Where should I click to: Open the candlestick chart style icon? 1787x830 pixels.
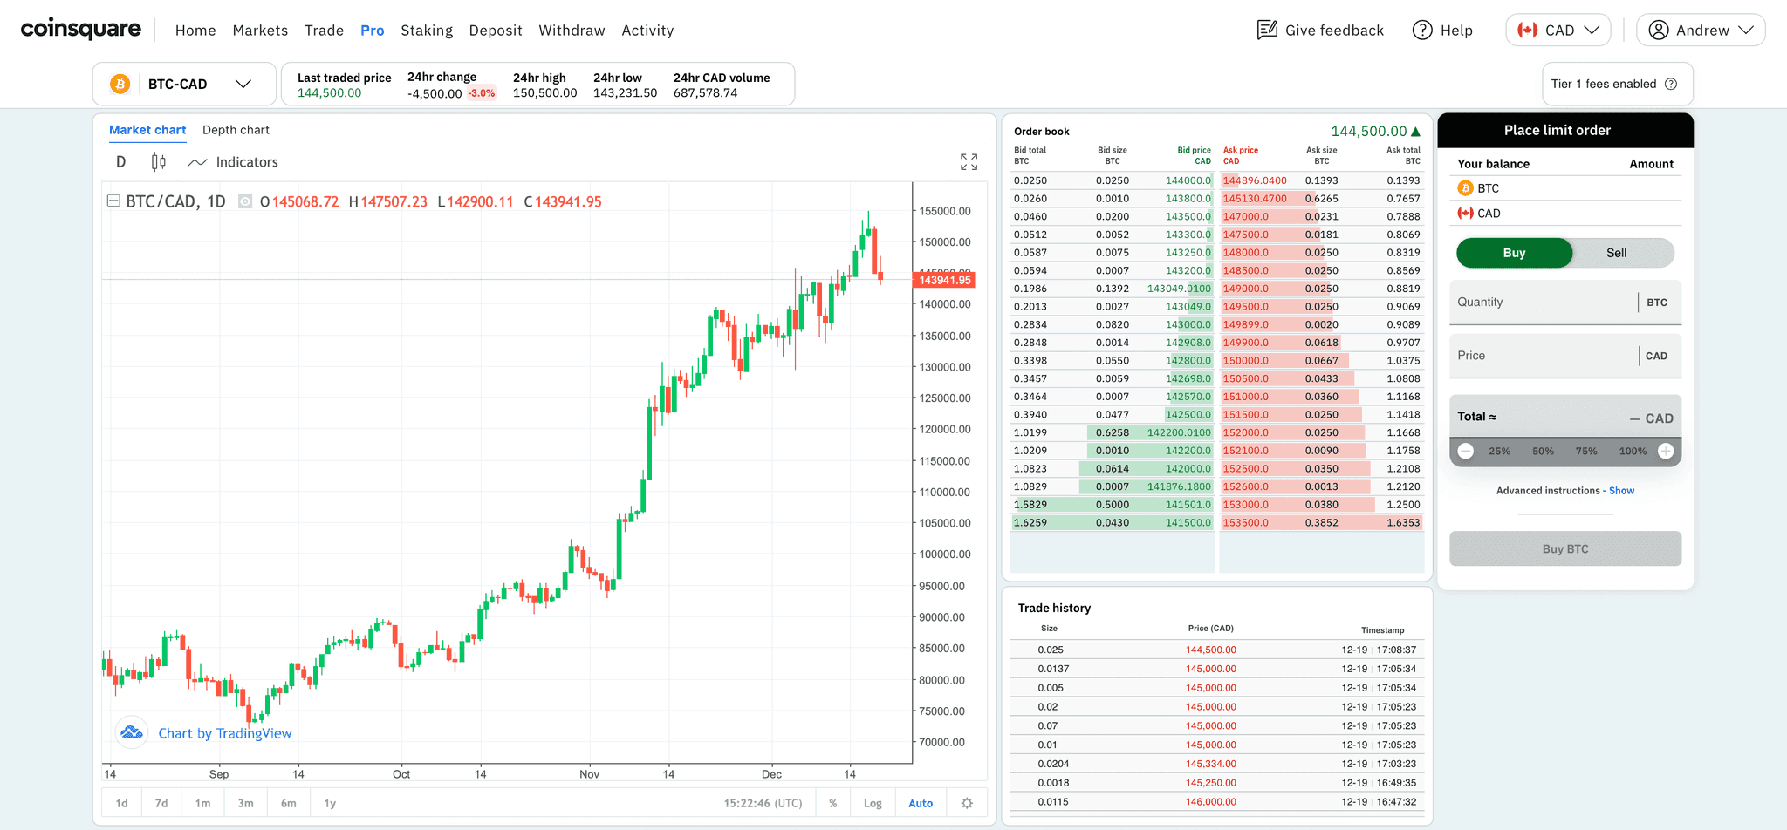(x=158, y=162)
